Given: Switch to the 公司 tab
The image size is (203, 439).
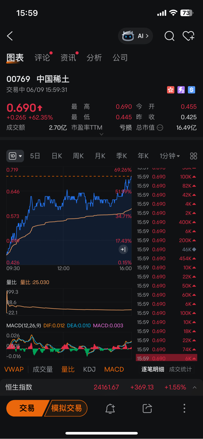Looking at the screenshot, I should (120, 58).
